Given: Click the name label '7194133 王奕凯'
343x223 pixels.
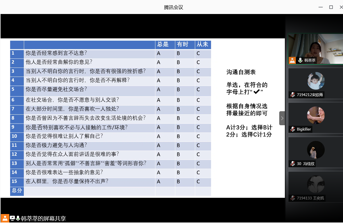Looking at the screenshot, I should [x=310, y=198].
